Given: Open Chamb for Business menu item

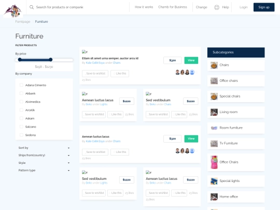Looking at the screenshot, I should [x=173, y=7].
